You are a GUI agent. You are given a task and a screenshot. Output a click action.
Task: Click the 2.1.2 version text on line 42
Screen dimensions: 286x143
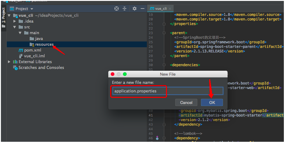pyautogui.click(x=203, y=120)
